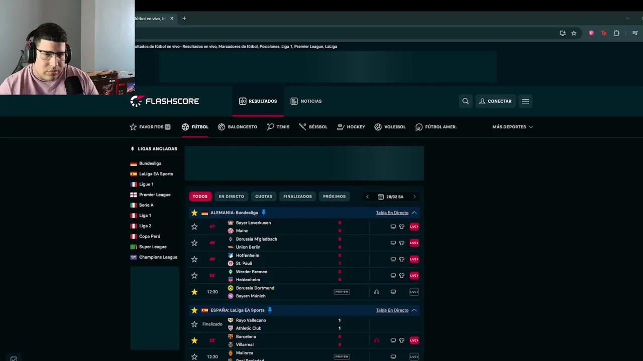Open TV icon for Mallorca match
643x361 pixels.
(x=393, y=356)
